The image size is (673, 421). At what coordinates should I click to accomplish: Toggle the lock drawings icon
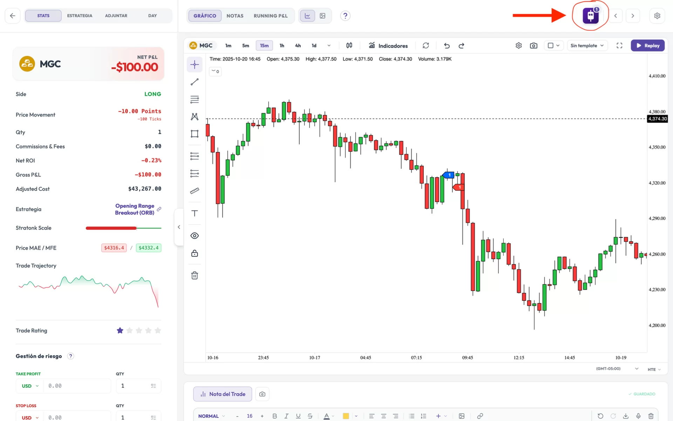point(195,253)
